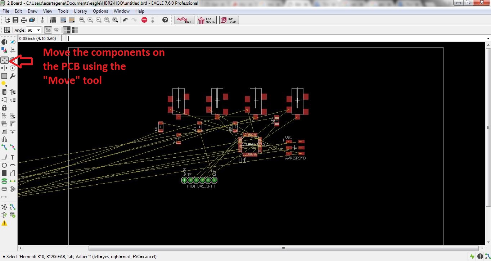The image size is (491, 261).
Task: Click the Show (eye) tool
Action: pos(13,42)
